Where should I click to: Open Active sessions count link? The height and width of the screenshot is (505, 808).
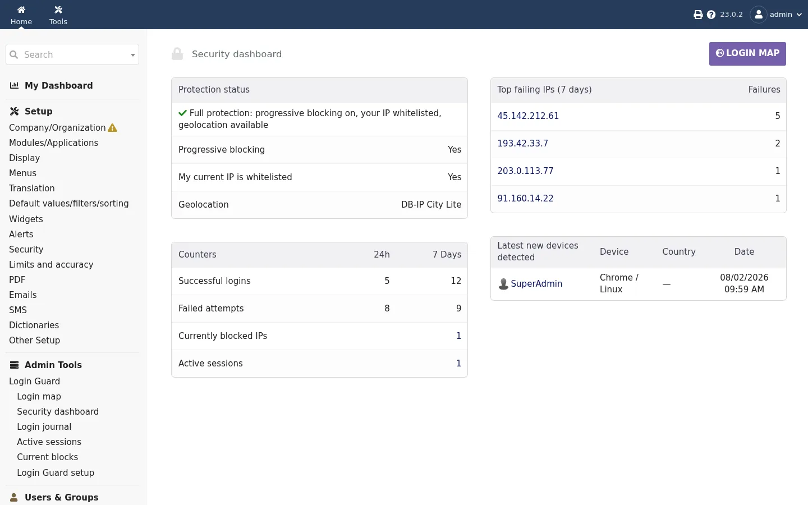coord(458,364)
